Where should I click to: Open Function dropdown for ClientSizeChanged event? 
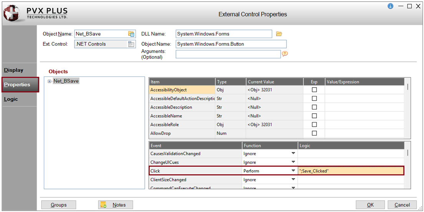pos(293,179)
